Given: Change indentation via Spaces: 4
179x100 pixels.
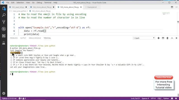Looking at the screenshot, I should pos(145,98).
